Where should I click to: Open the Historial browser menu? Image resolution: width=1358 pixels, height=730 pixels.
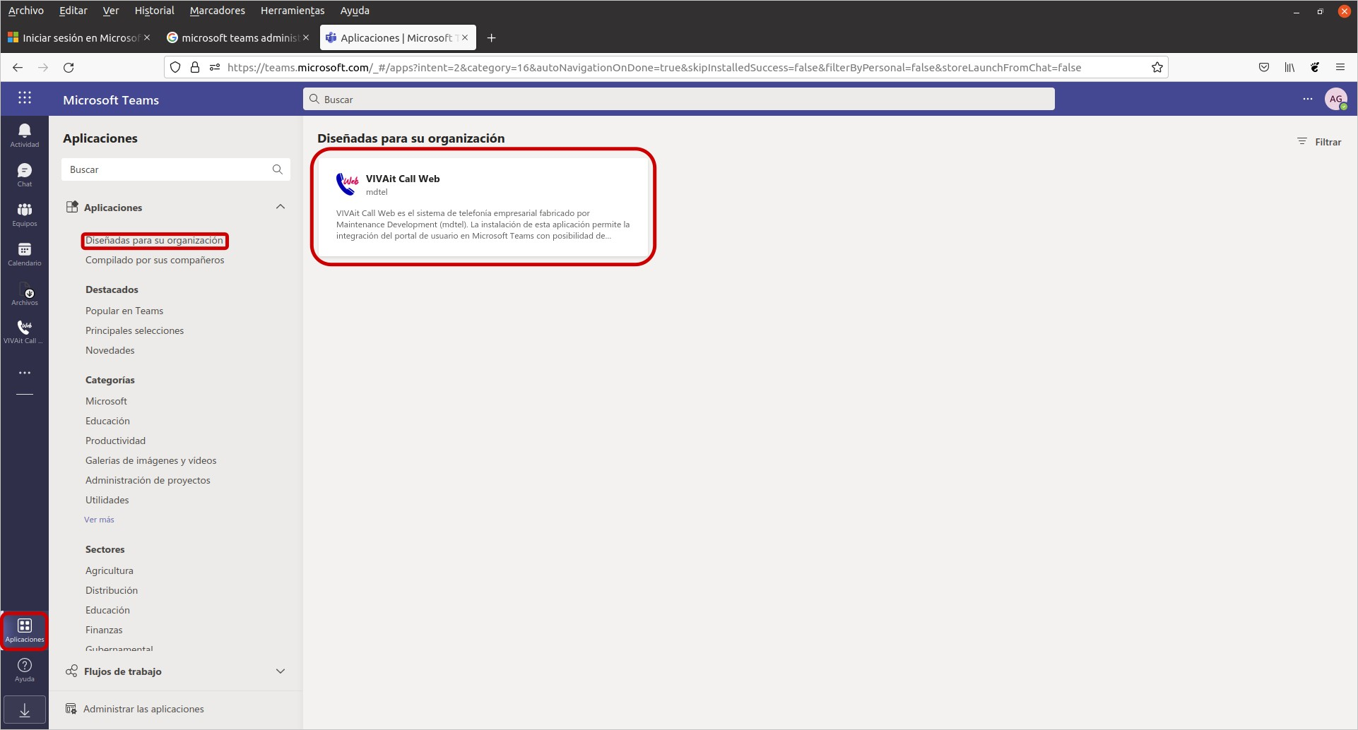[x=154, y=11]
